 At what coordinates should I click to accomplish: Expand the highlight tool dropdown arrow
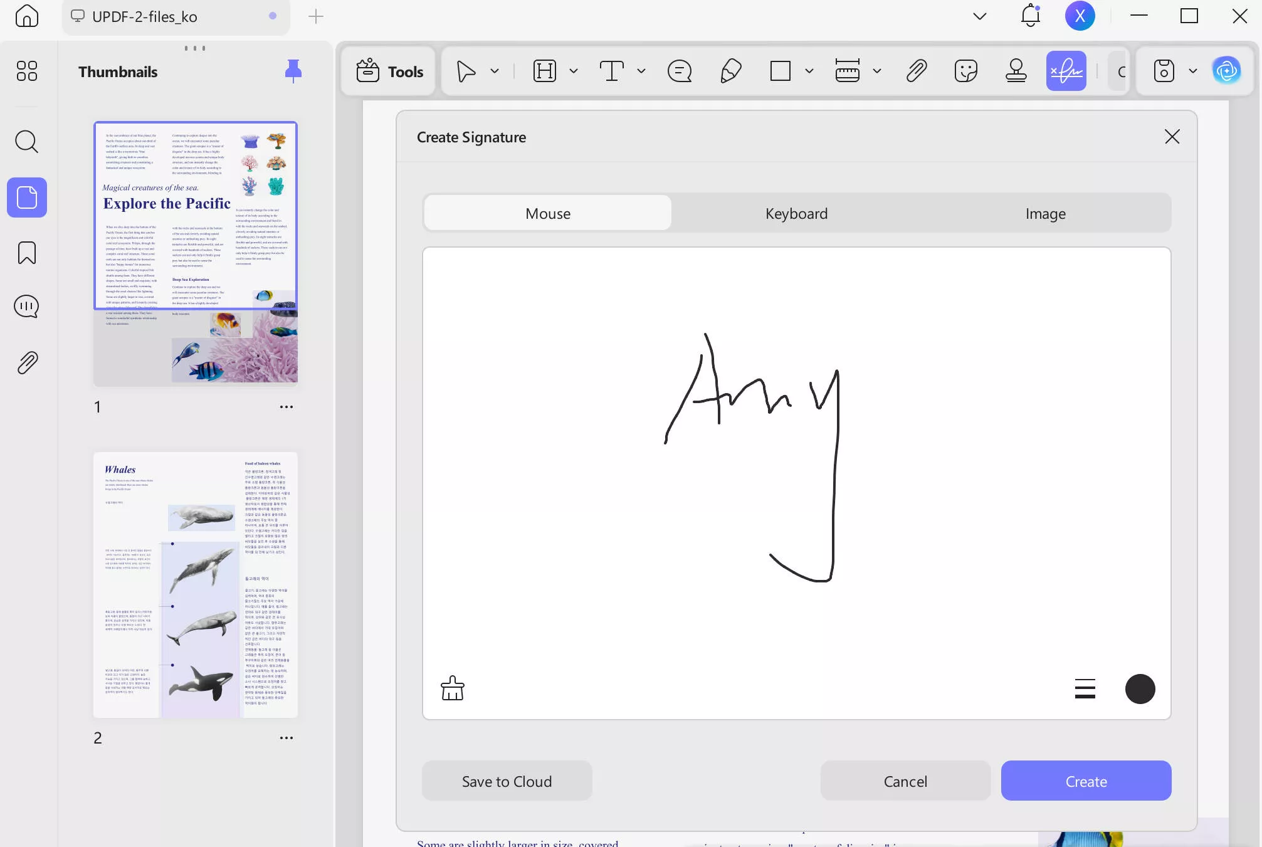pyautogui.click(x=574, y=71)
